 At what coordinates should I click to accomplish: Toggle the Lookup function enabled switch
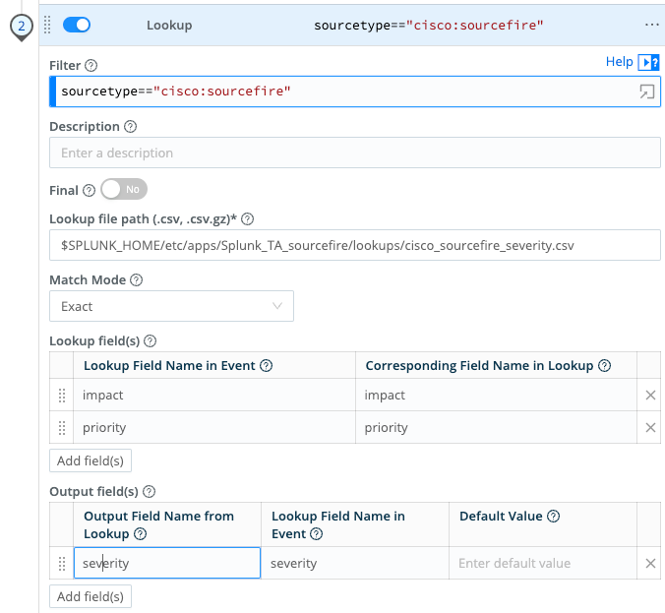coord(77,25)
